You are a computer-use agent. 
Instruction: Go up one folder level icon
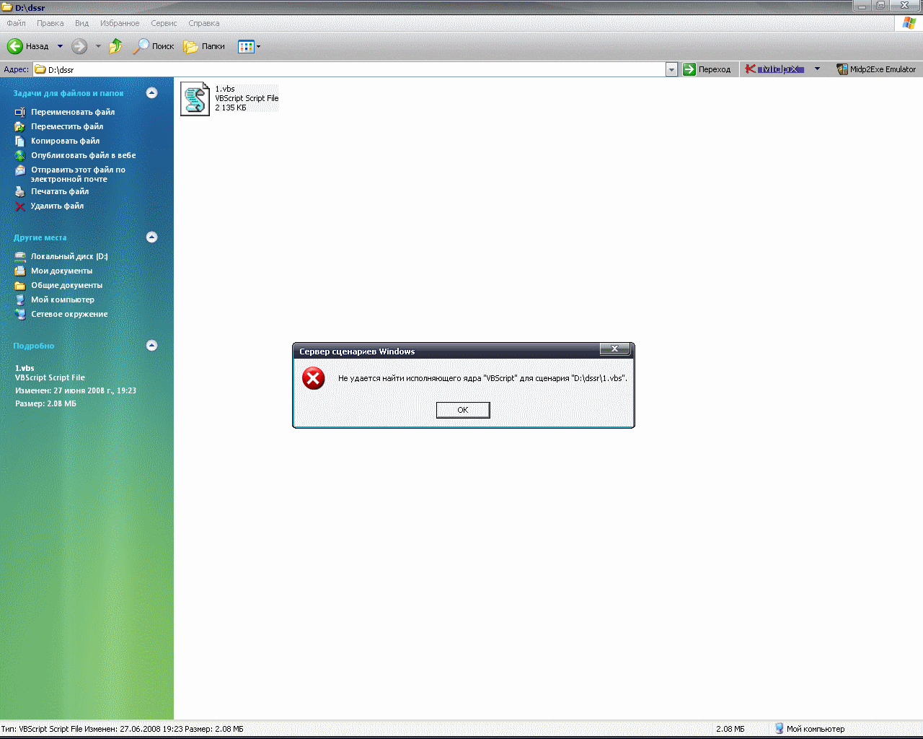[x=115, y=46]
